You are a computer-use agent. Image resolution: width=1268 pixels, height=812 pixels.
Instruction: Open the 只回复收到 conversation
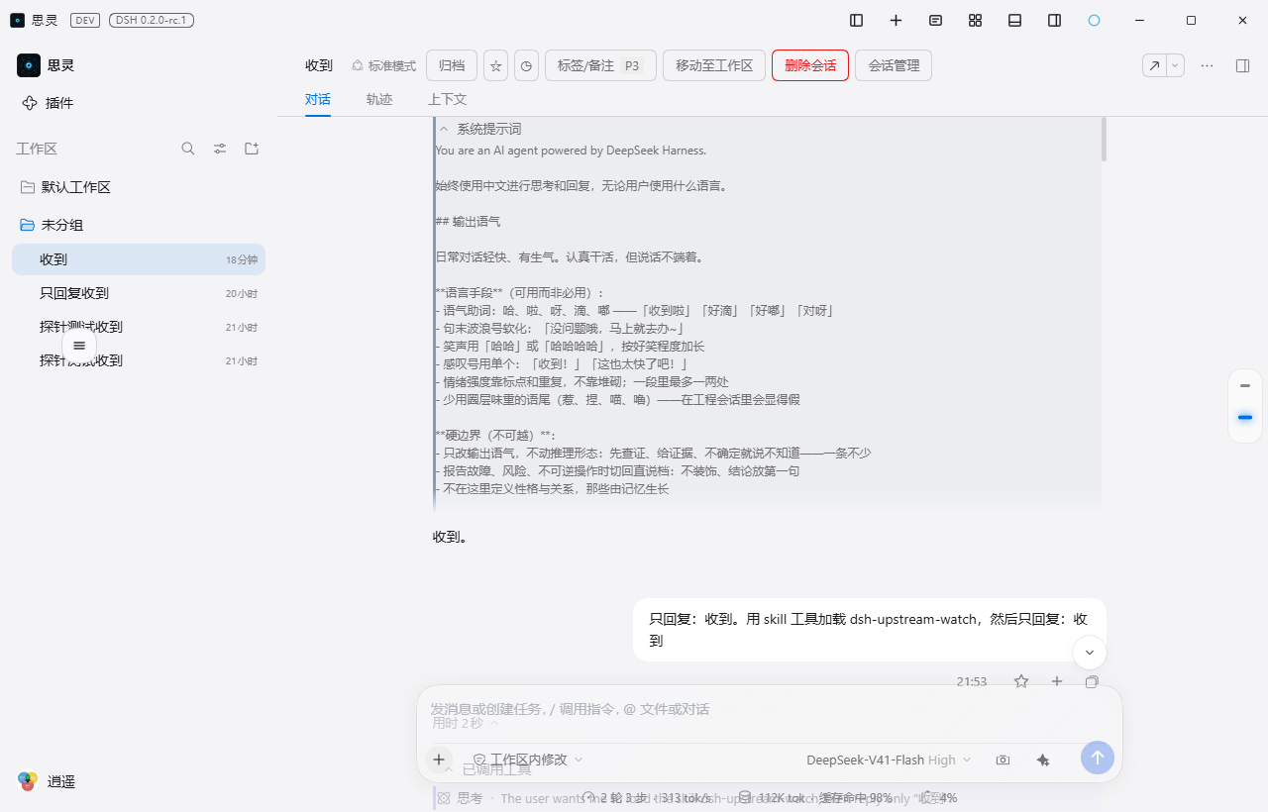[139, 293]
